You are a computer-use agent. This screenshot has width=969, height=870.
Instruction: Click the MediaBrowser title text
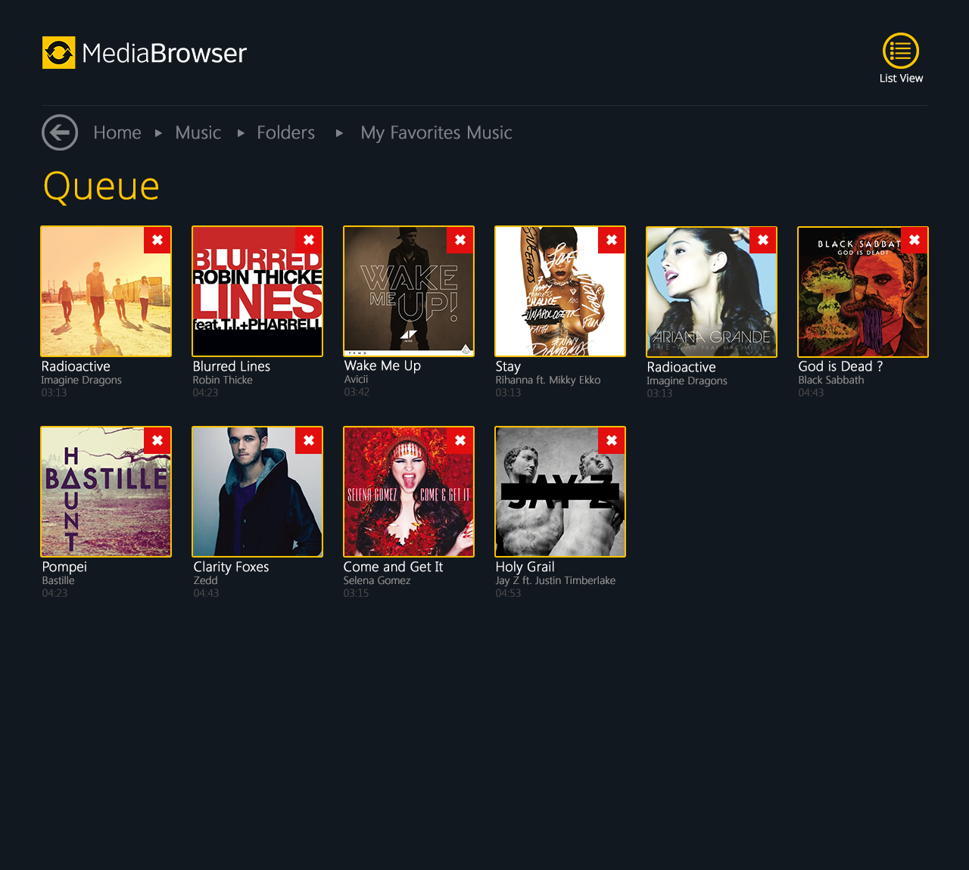[x=164, y=53]
